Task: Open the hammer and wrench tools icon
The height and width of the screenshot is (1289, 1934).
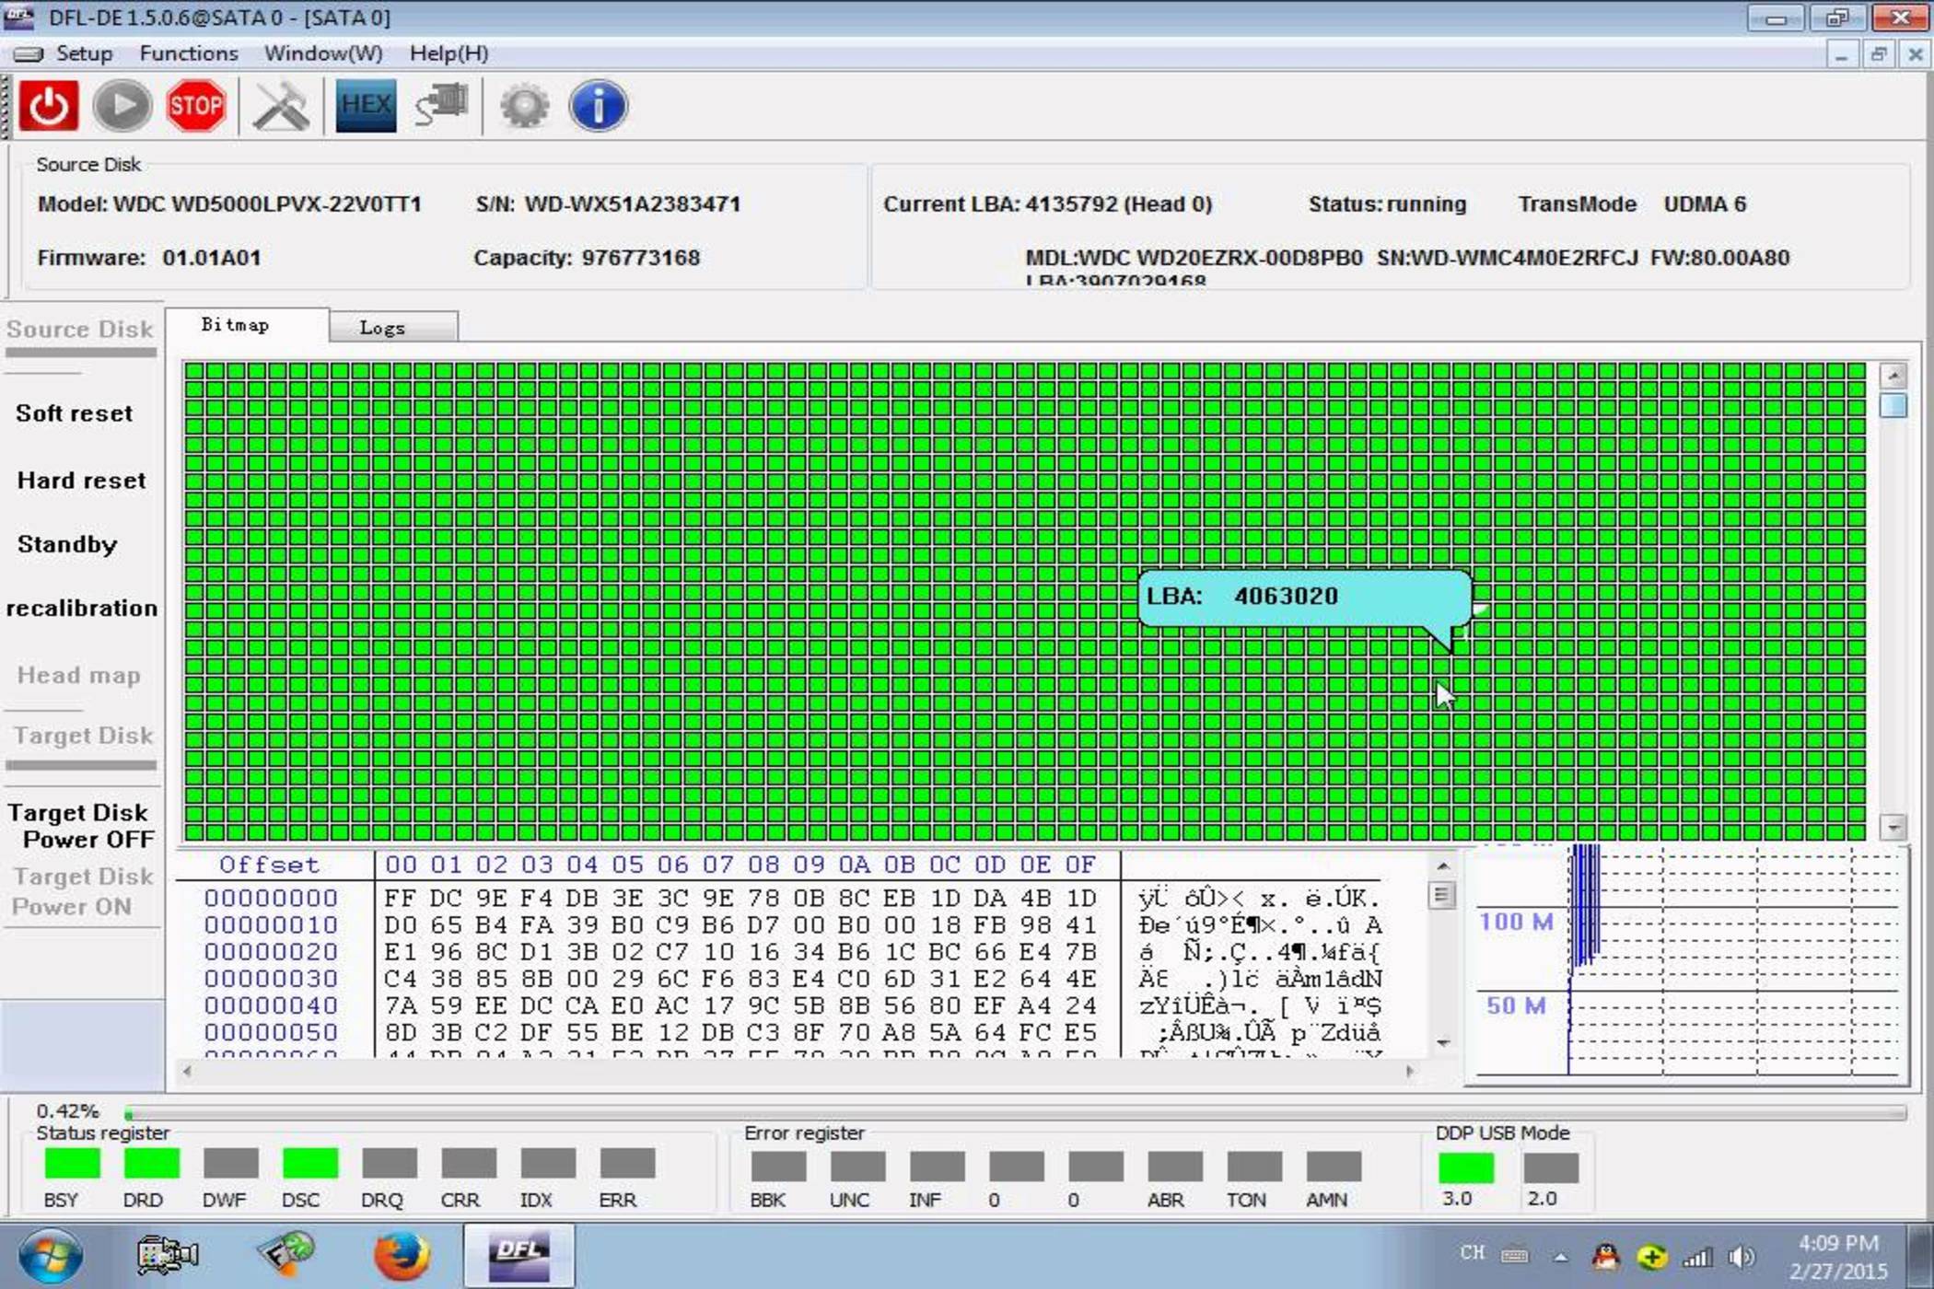Action: (281, 106)
